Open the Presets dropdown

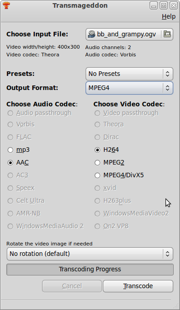tap(129, 74)
